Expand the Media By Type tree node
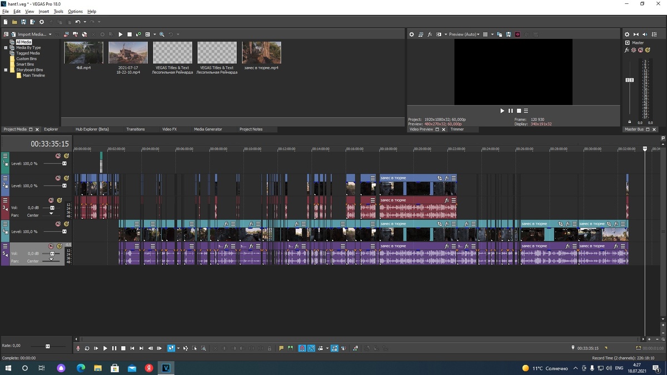The image size is (667, 375). [6, 48]
